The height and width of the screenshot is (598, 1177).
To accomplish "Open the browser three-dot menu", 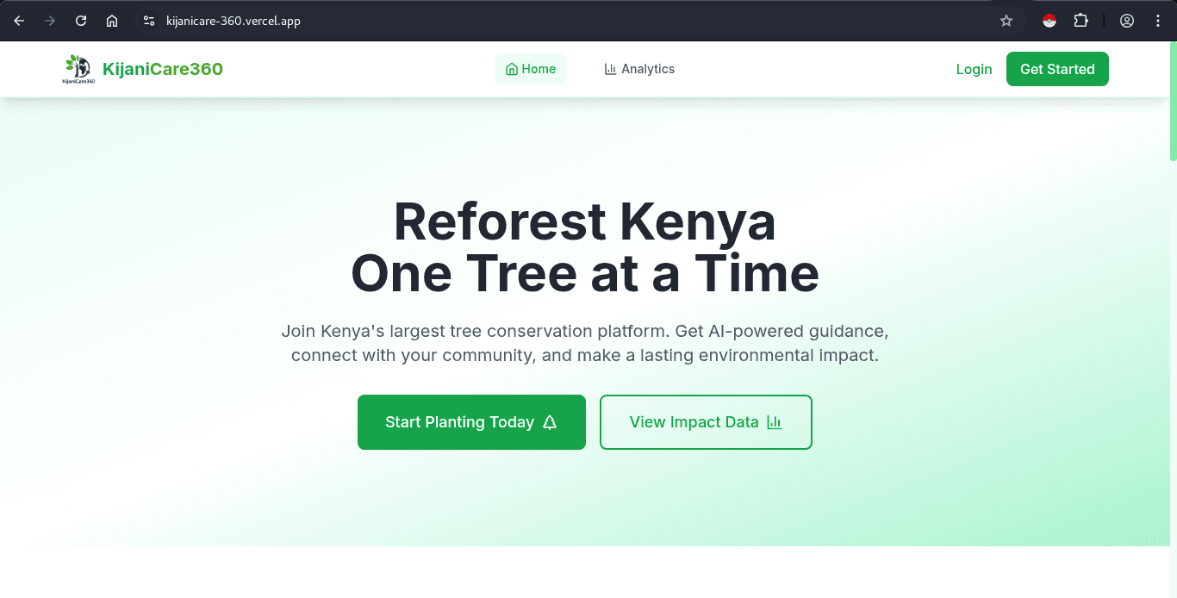I will [1158, 21].
